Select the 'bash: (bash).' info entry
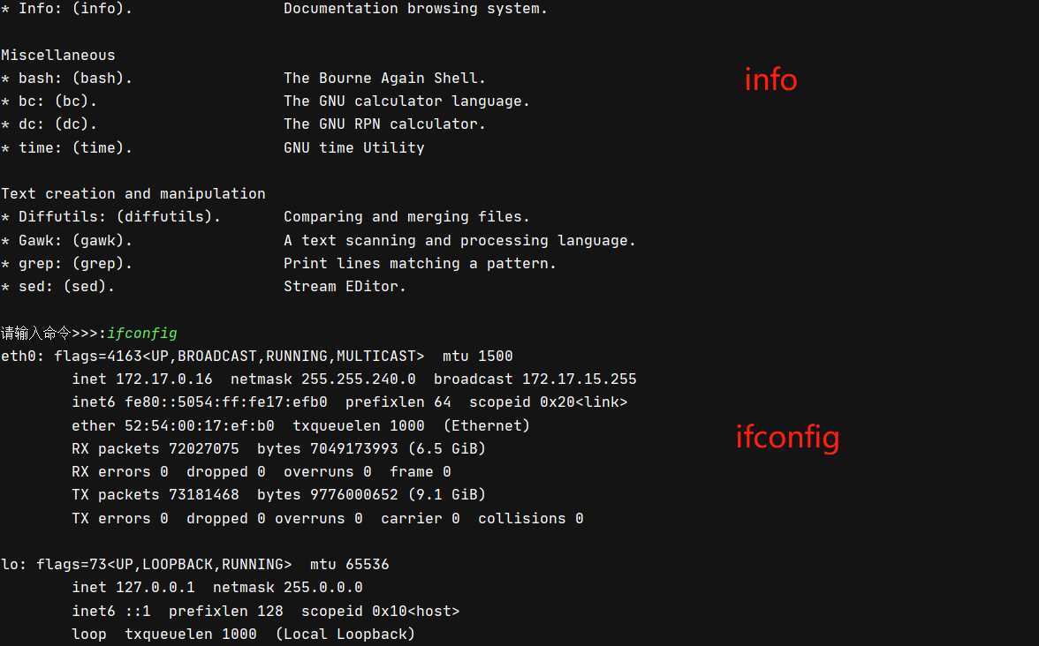 75,78
